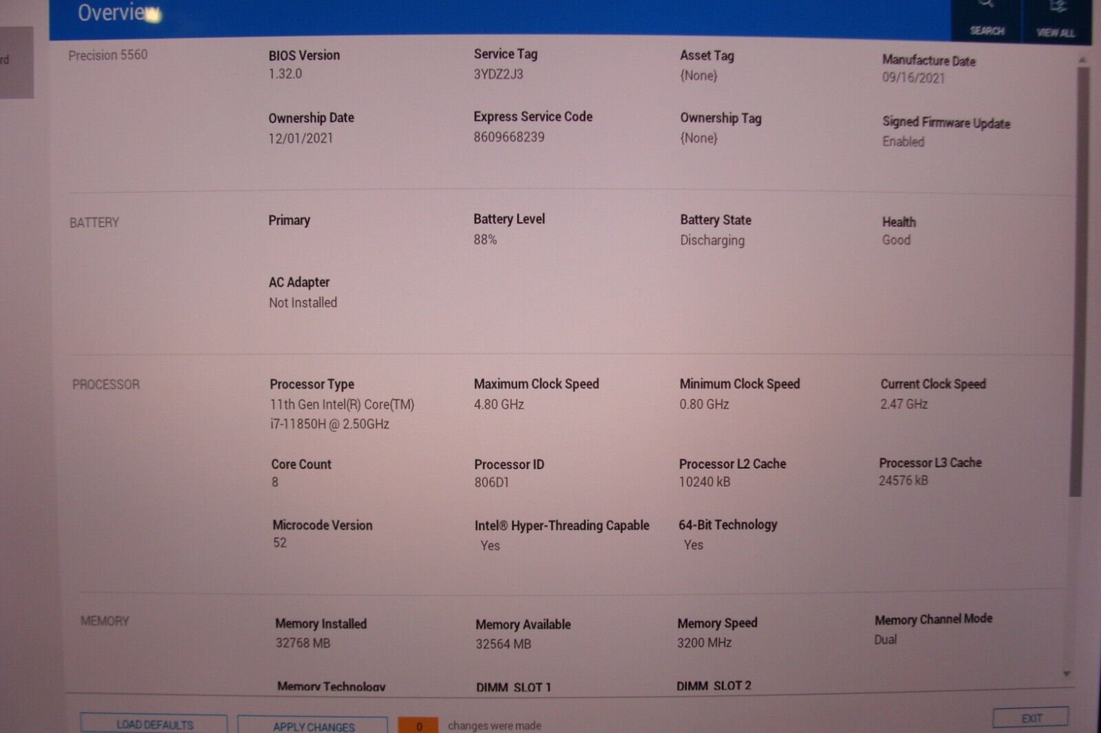1101x733 pixels.
Task: Select 64-Bit Technology Yes value
Action: coord(694,545)
